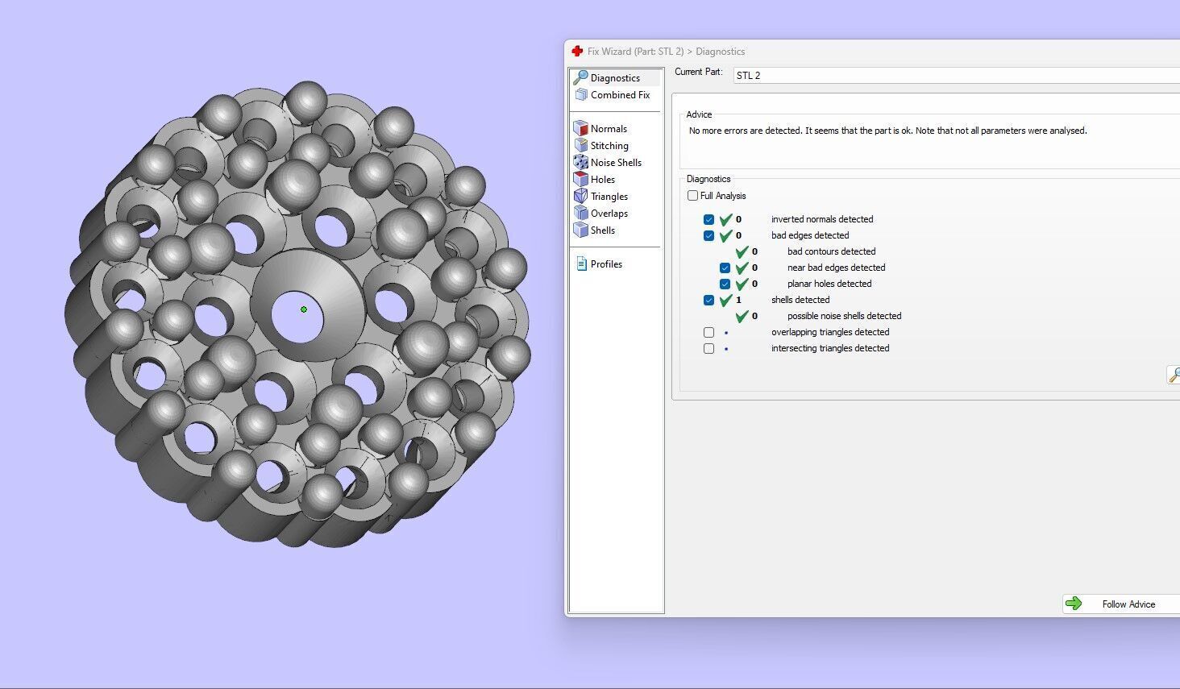Uncheck bad edges detected checkbox
Viewport: 1180px width, 689px height.
(708, 235)
